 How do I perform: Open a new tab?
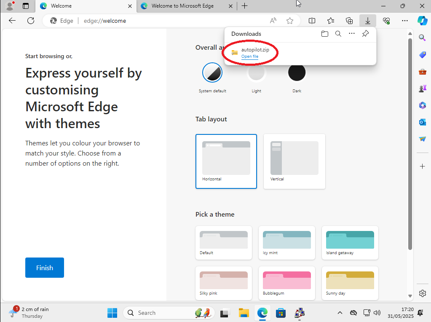tap(245, 6)
